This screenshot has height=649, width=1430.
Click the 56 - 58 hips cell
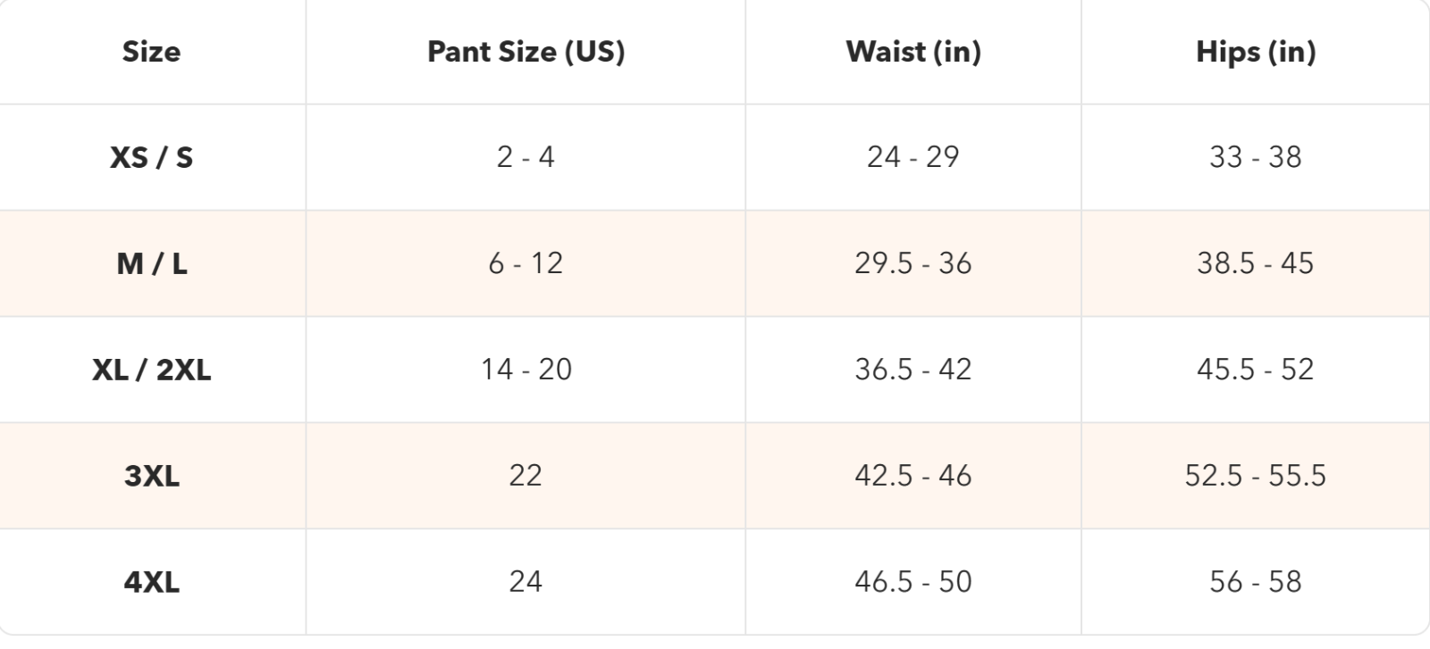[1256, 582]
